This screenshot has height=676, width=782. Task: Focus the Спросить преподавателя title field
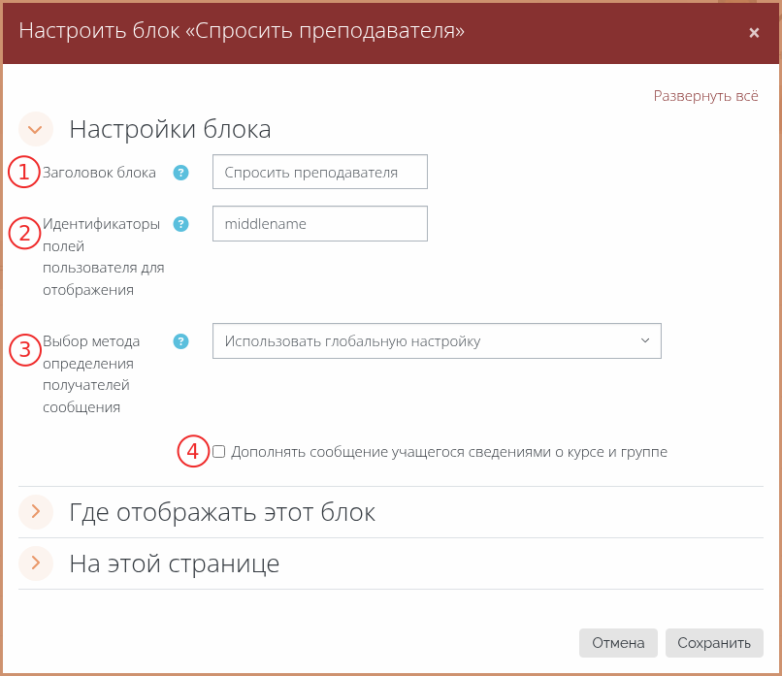(x=320, y=173)
